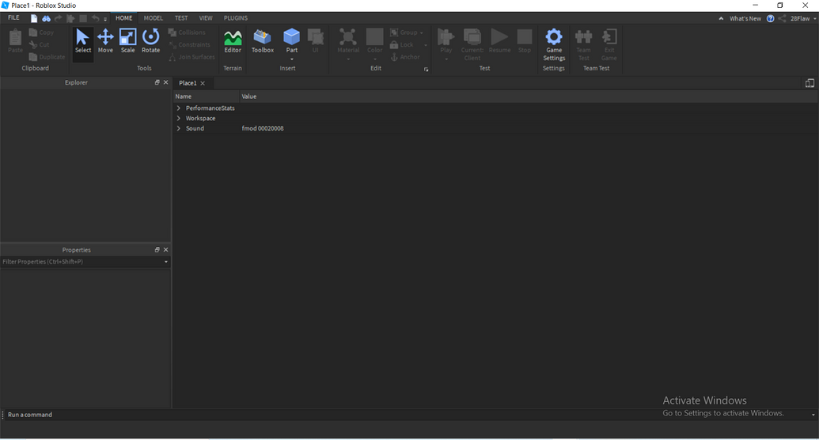Pick the Scale tool
This screenshot has height=440, width=819.
point(127,41)
